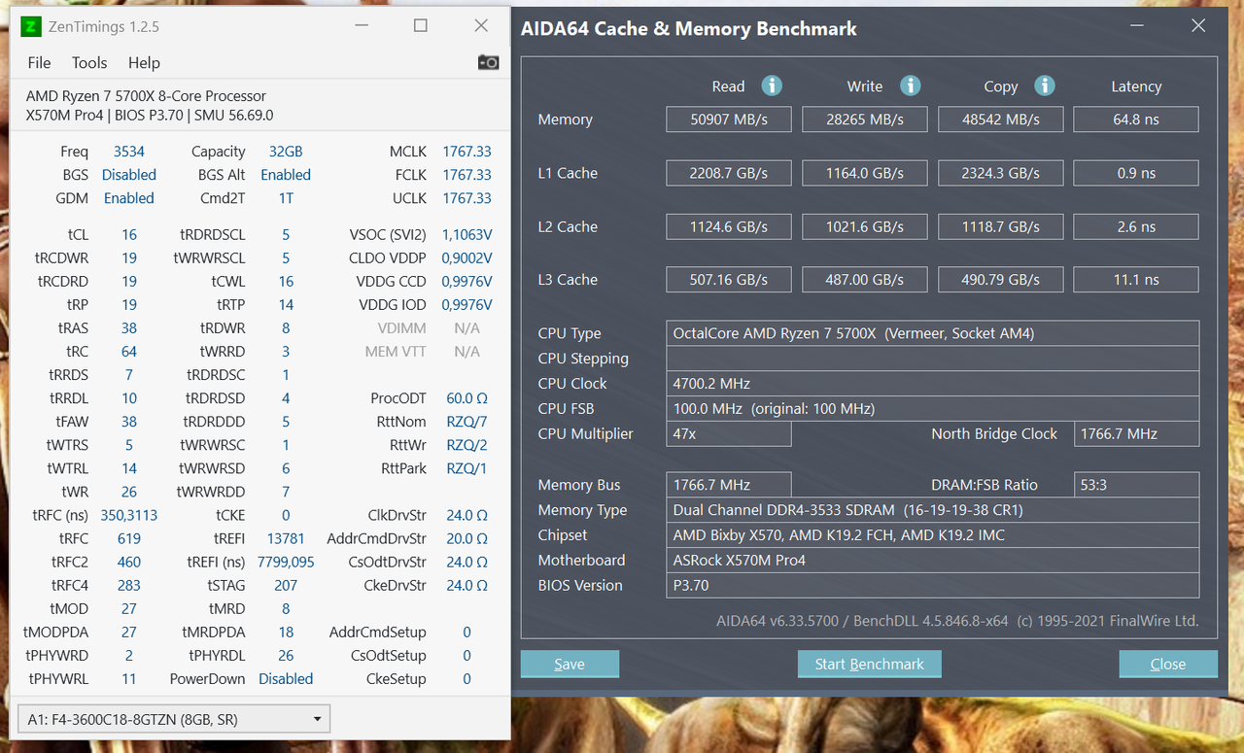Image resolution: width=1244 pixels, height=753 pixels.
Task: Click the RttPark value RZQ/1
Action: click(466, 468)
